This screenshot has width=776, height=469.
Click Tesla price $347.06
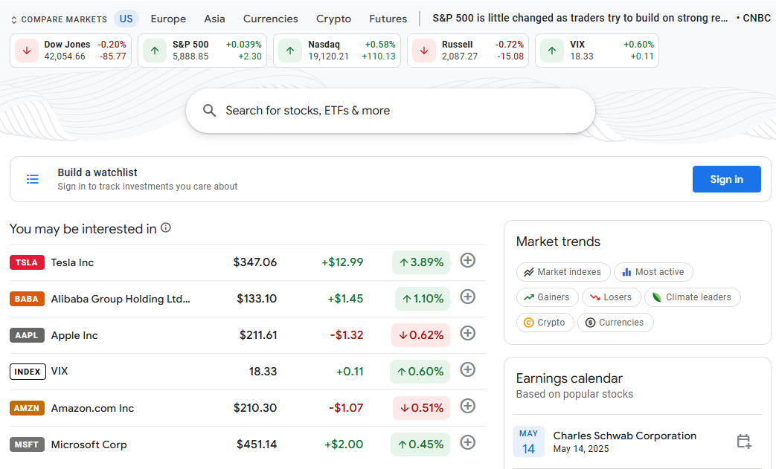[x=255, y=262]
